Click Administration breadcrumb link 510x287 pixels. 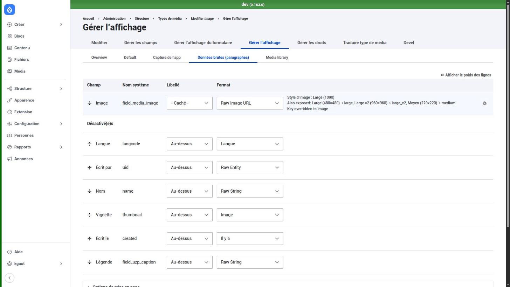pos(114,19)
